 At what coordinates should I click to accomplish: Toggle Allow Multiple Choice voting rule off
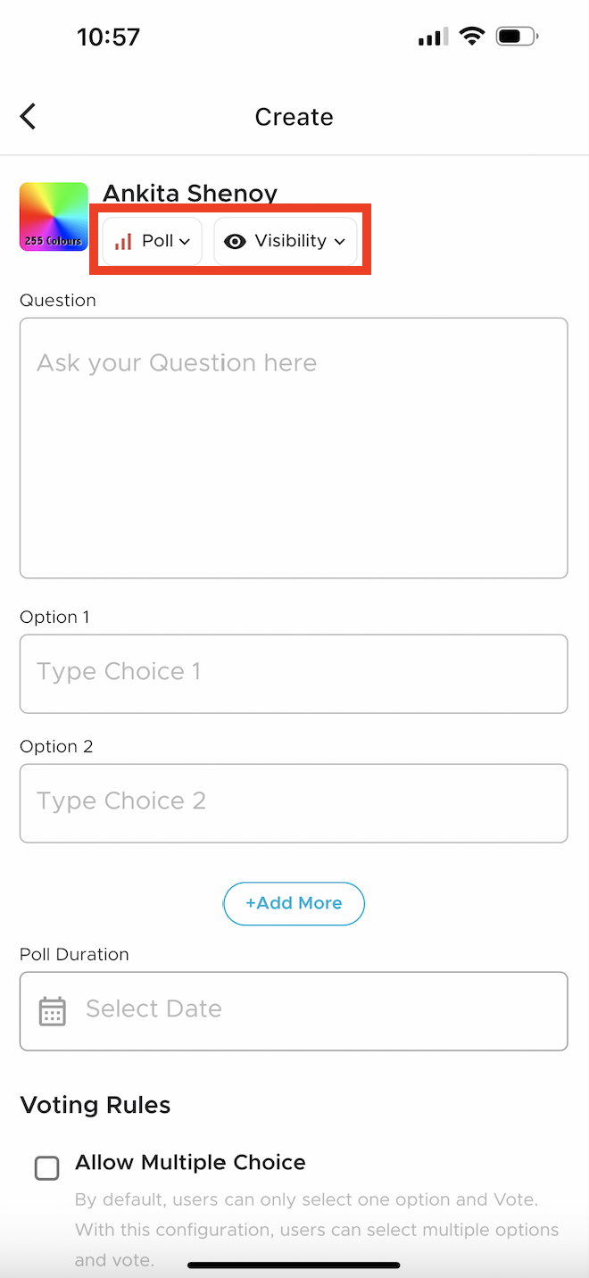tap(46, 1167)
